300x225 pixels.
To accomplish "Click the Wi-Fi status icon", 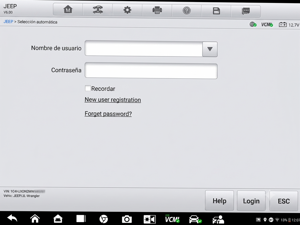I will 277,220.
